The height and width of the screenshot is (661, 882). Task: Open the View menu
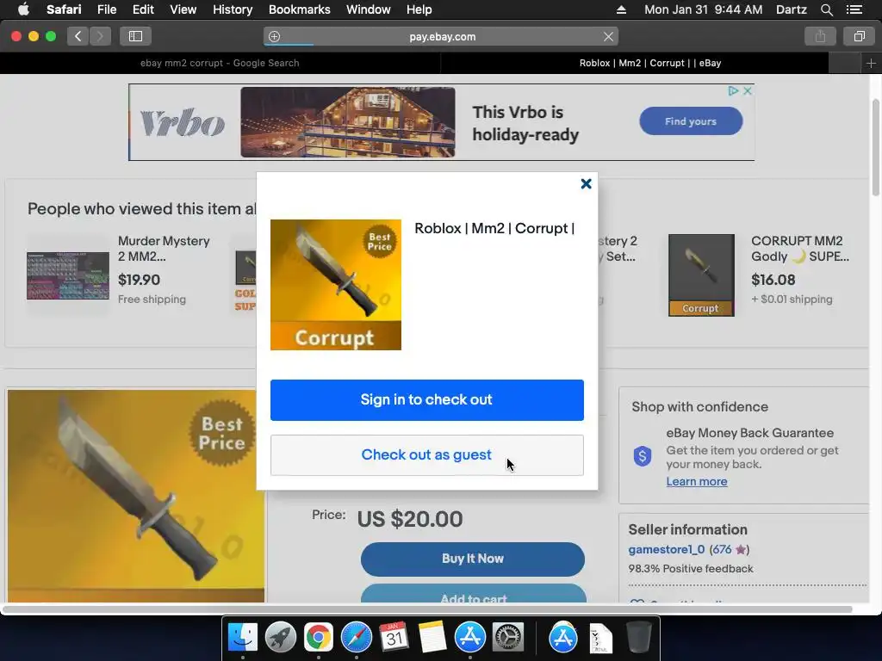tap(183, 9)
